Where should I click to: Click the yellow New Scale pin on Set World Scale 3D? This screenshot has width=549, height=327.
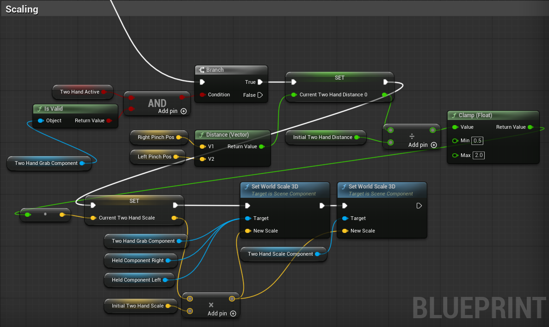click(247, 231)
